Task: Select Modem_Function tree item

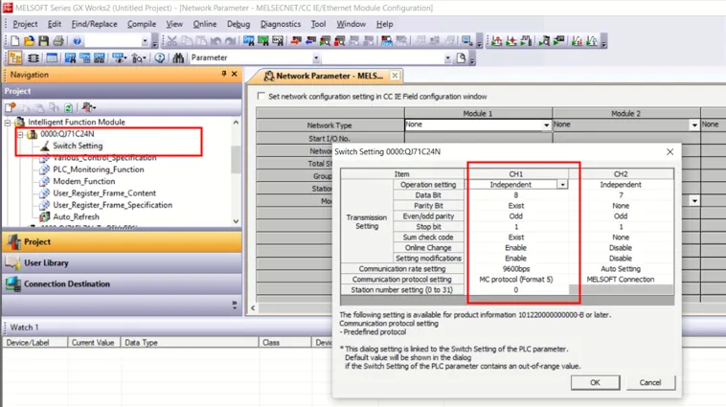Action: click(83, 182)
